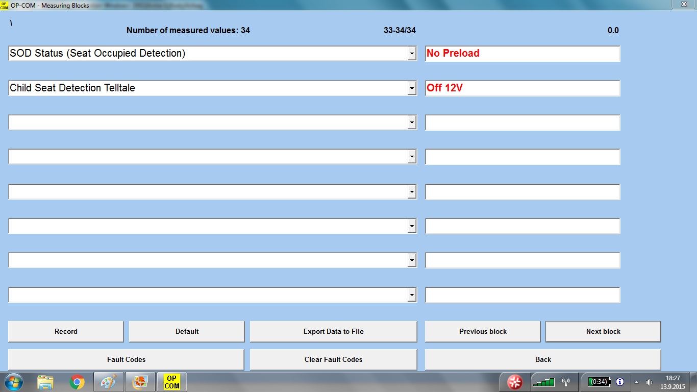Open Windows Explorer from the taskbar
This screenshot has width=697, height=392.
tap(45, 382)
